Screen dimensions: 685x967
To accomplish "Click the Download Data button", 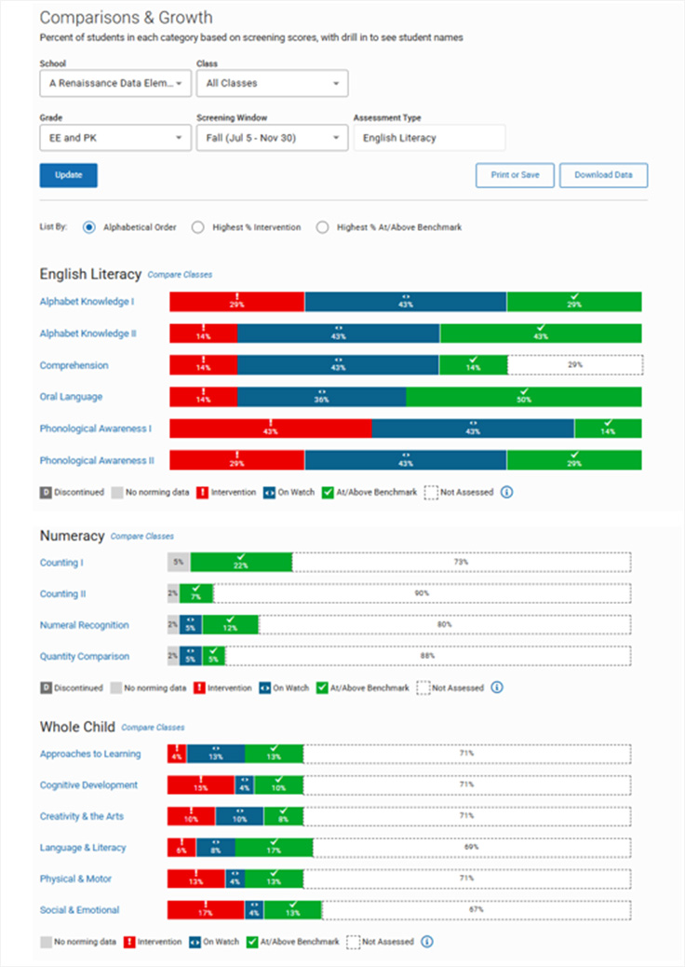I will pyautogui.click(x=604, y=175).
